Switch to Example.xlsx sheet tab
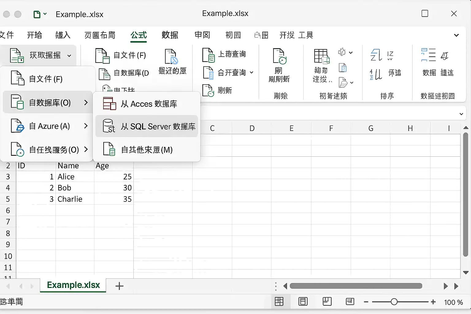The width and height of the screenshot is (471, 314). (73, 285)
